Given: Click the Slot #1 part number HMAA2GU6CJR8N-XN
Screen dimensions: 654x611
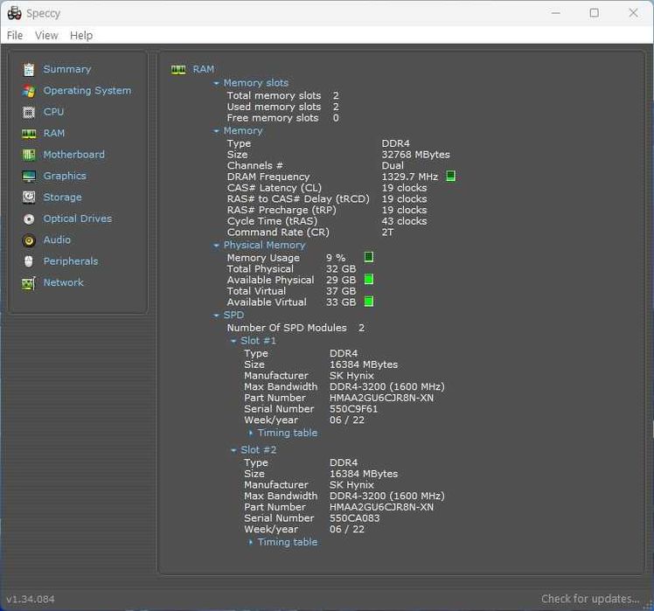Looking at the screenshot, I should pyautogui.click(x=381, y=398).
